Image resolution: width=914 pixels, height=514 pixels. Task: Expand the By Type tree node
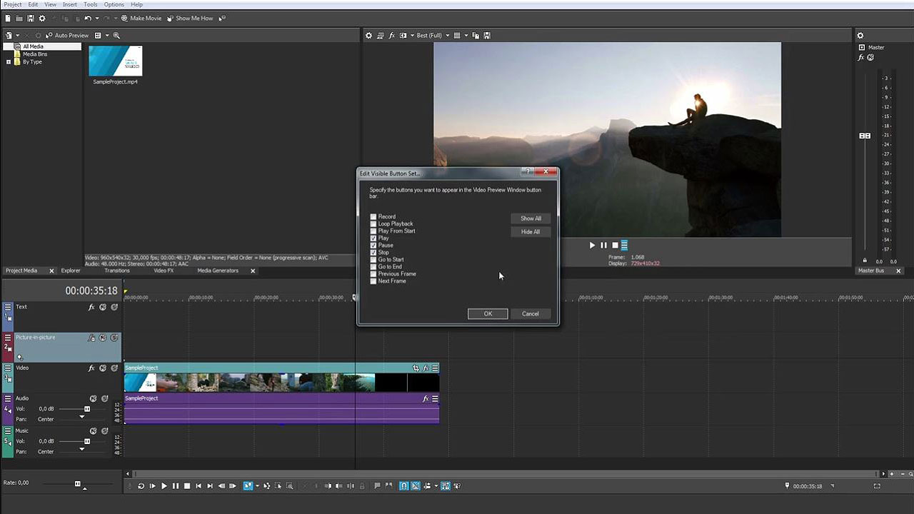pyautogui.click(x=9, y=62)
